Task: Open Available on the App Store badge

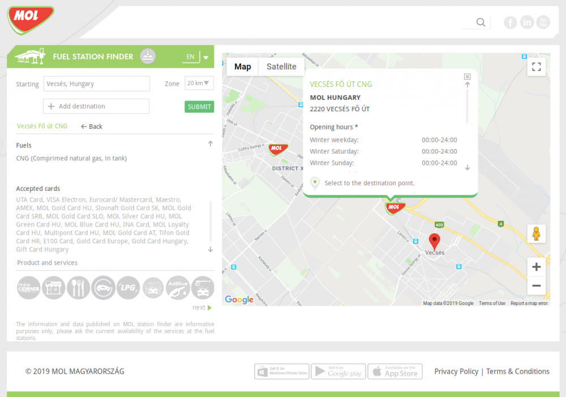Action: point(395,371)
